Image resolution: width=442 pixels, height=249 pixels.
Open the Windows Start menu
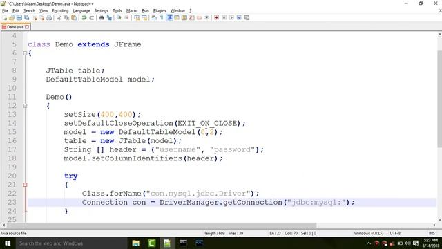coord(8,243)
